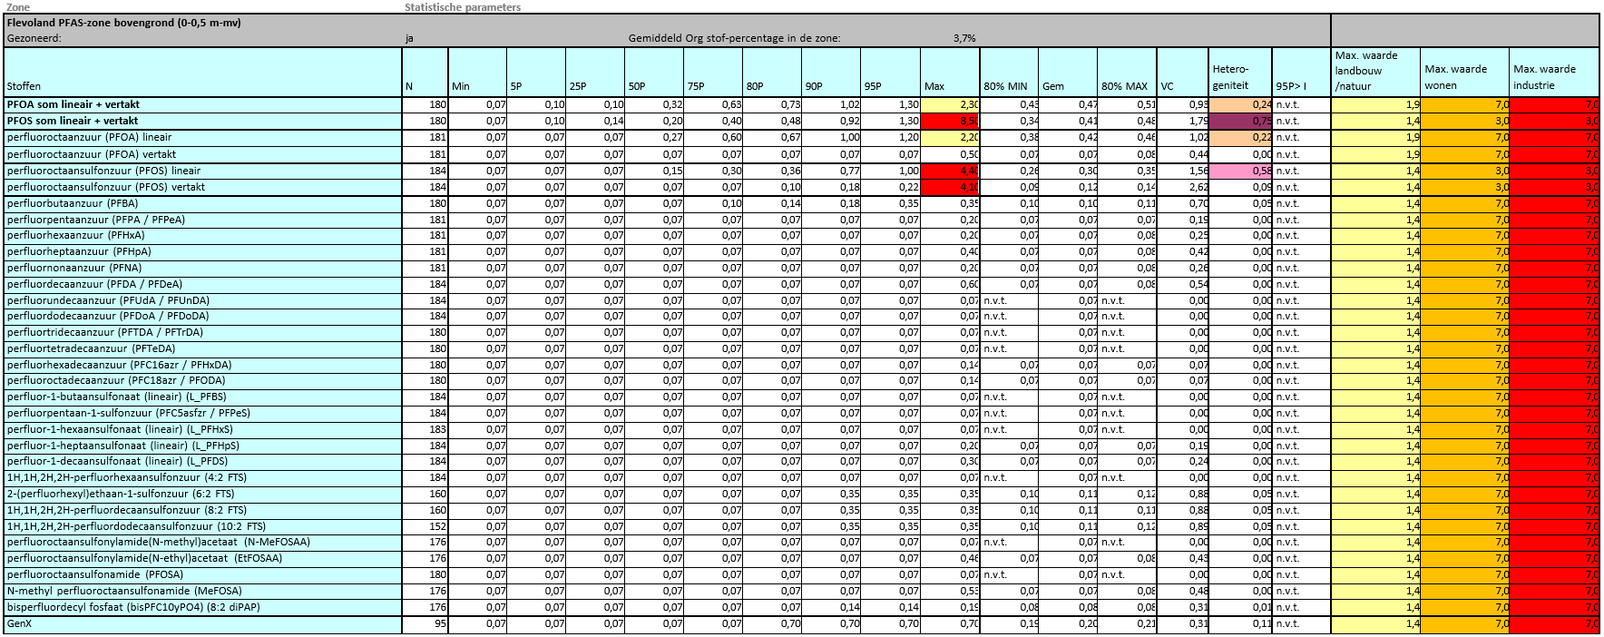
Task: Select the VC column header
Action: coord(1167,86)
